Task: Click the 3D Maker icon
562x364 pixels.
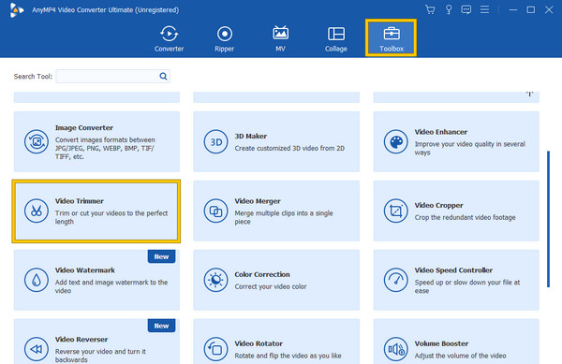Action: coord(215,141)
